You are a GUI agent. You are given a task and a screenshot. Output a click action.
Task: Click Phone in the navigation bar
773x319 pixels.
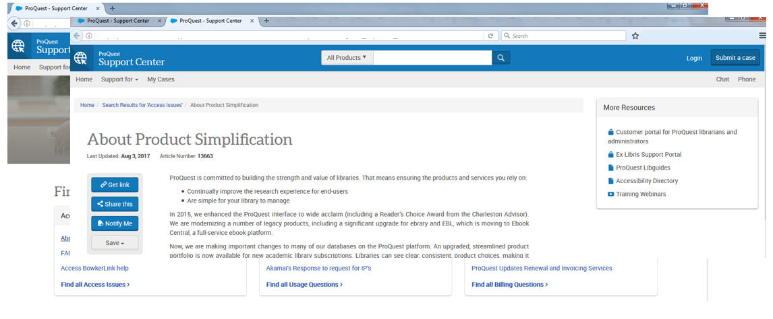tap(747, 79)
